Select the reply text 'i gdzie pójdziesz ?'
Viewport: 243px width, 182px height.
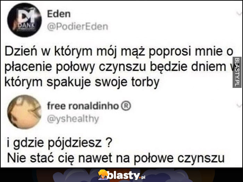pyautogui.click(x=59, y=143)
